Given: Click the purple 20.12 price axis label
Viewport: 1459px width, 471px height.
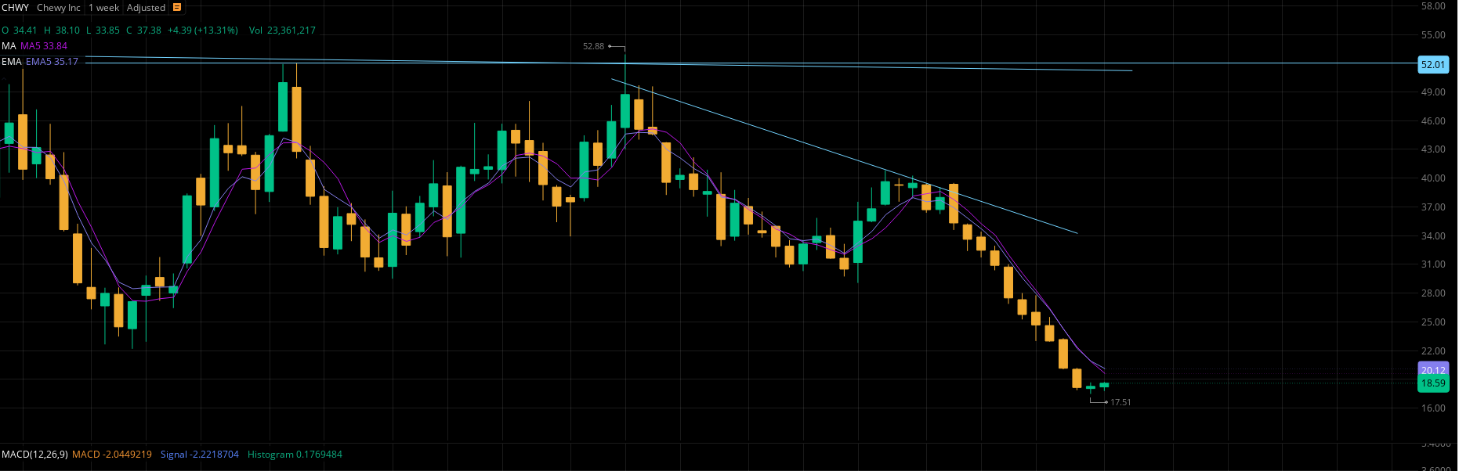Looking at the screenshot, I should point(1432,370).
